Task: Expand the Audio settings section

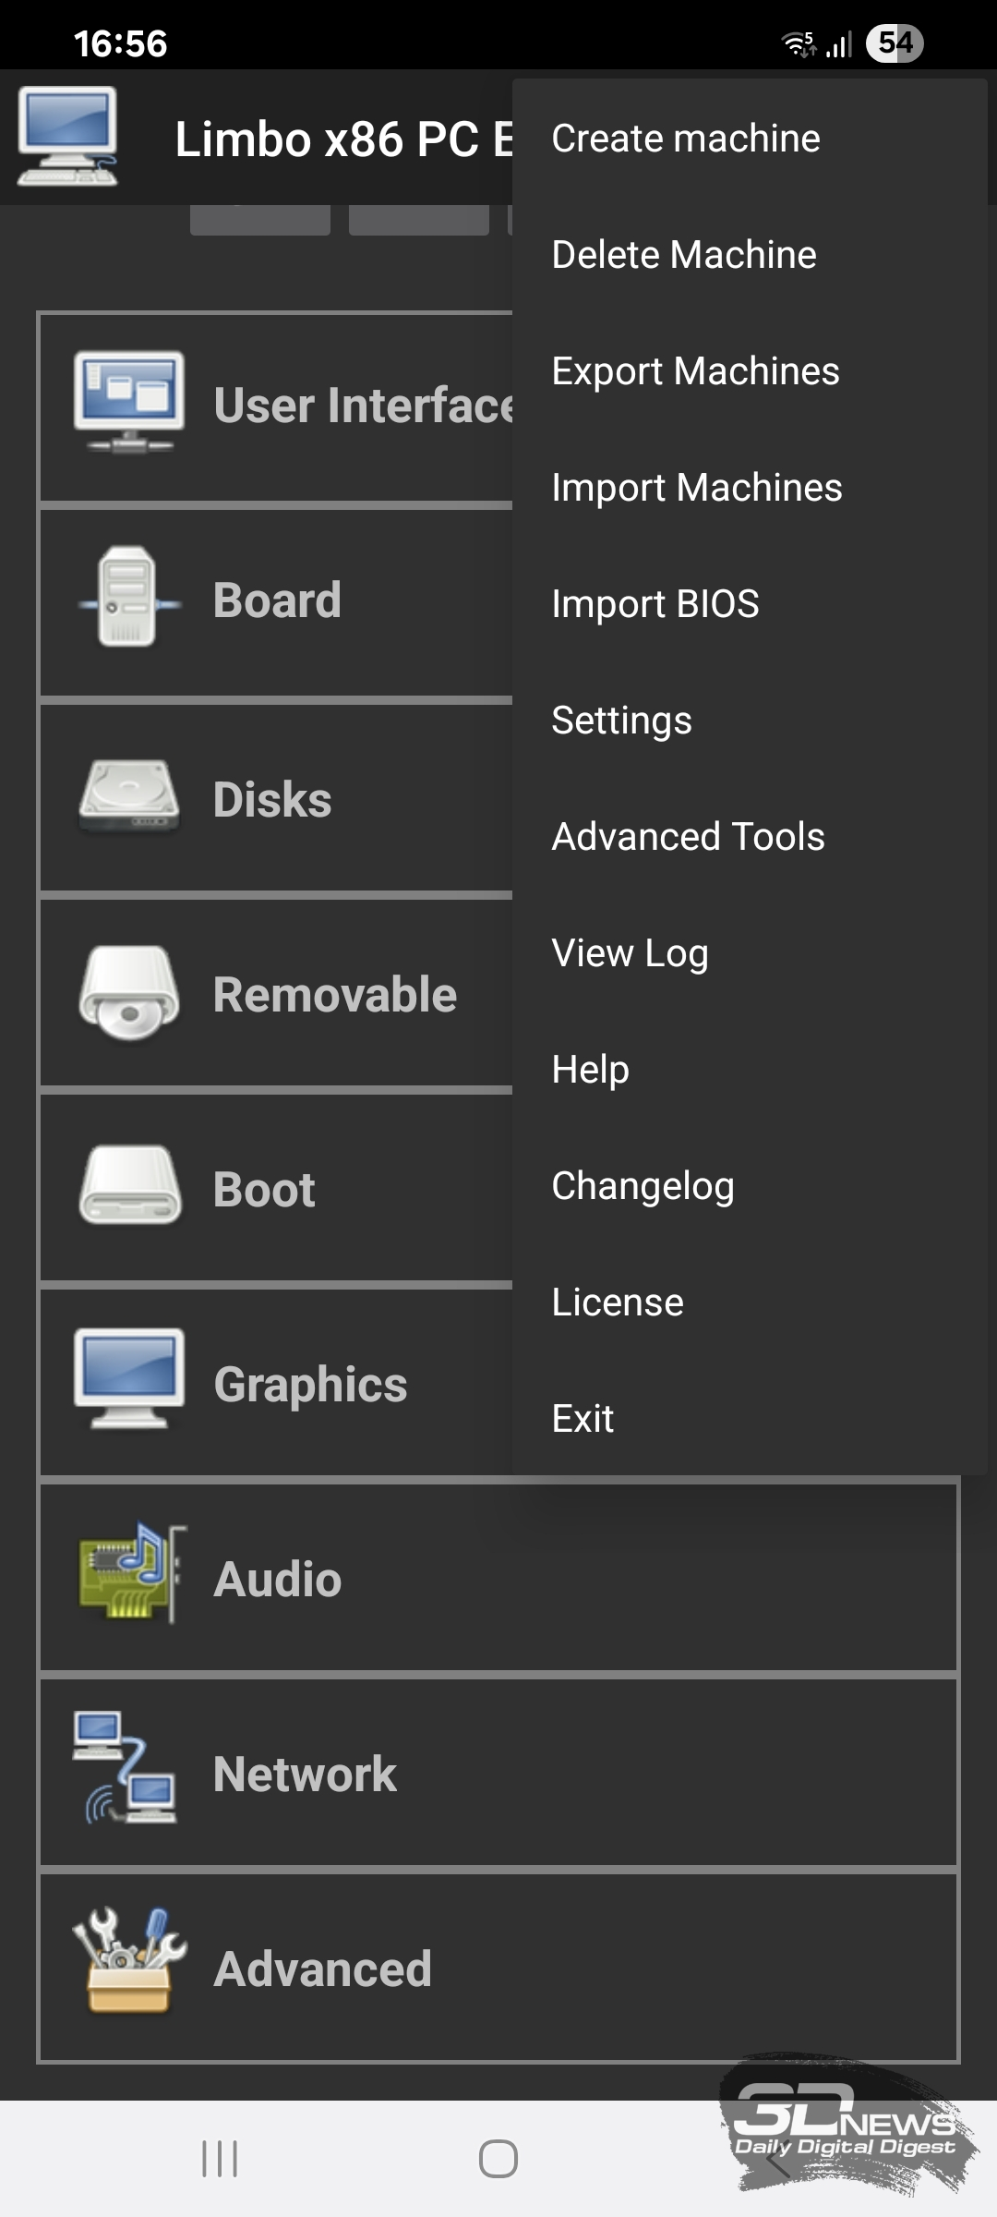Action: 498,1578
